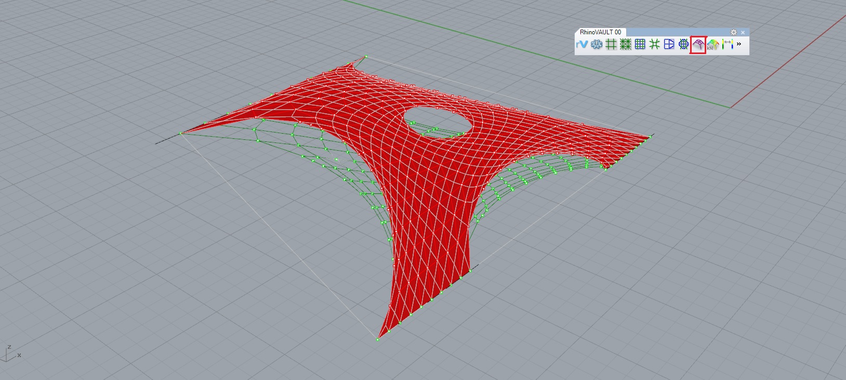Click the color scale legend icon

728,45
